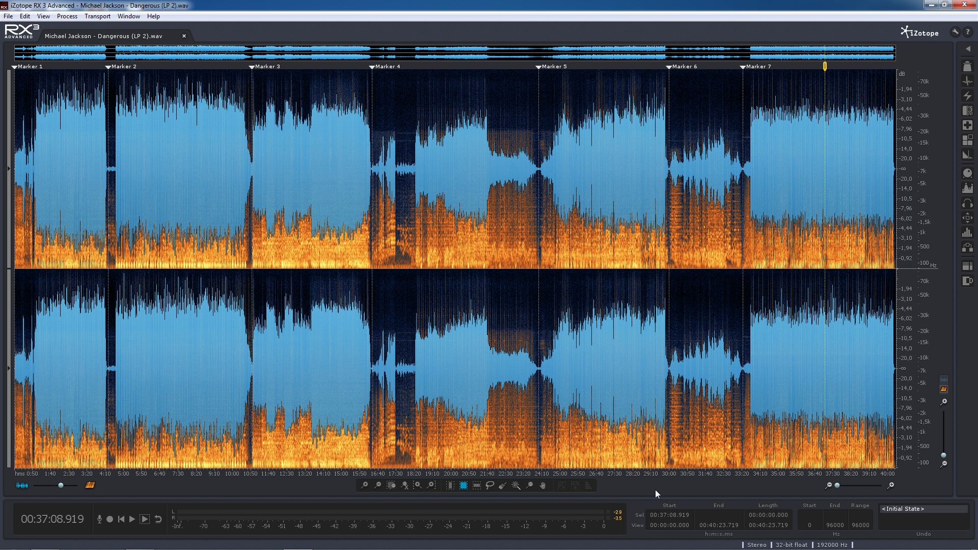978x550 pixels.
Task: Open the lightning bolt Remove Hum module
Action: click(967, 96)
